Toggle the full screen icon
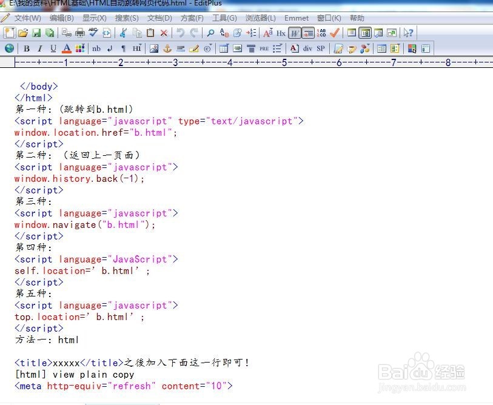 click(392, 33)
